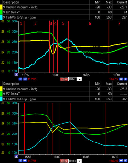
Task: Open the 18 M time span dropdown
Action: (x=79, y=79)
